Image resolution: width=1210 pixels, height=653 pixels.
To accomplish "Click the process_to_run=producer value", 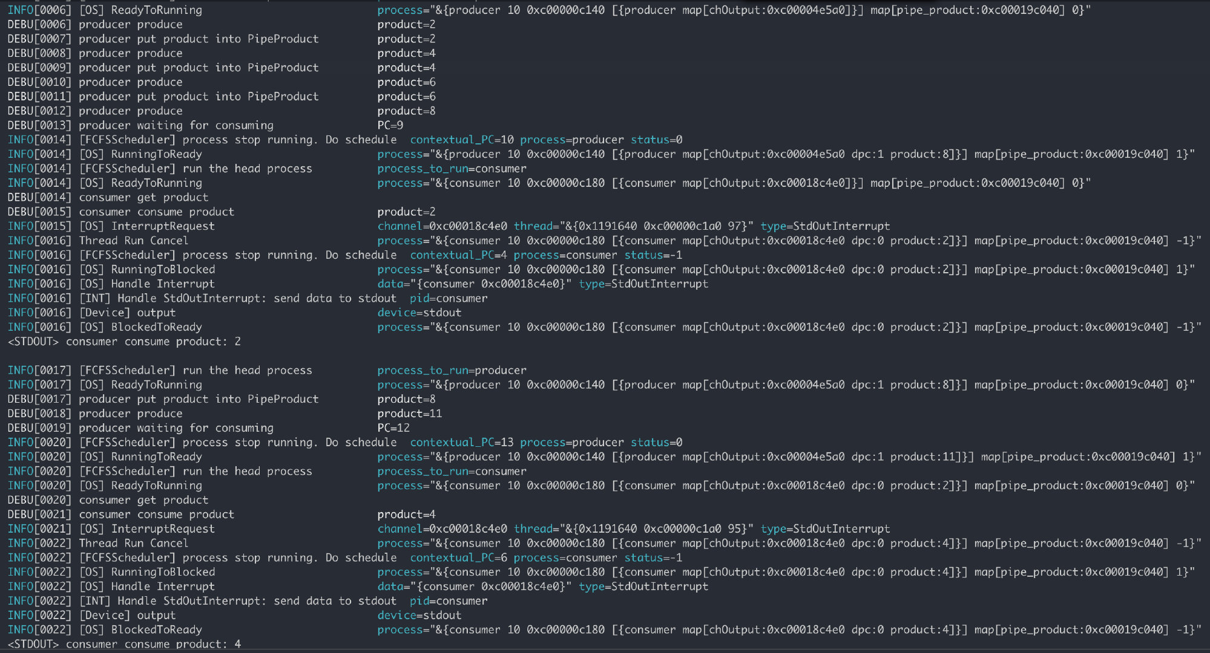I will (452, 370).
